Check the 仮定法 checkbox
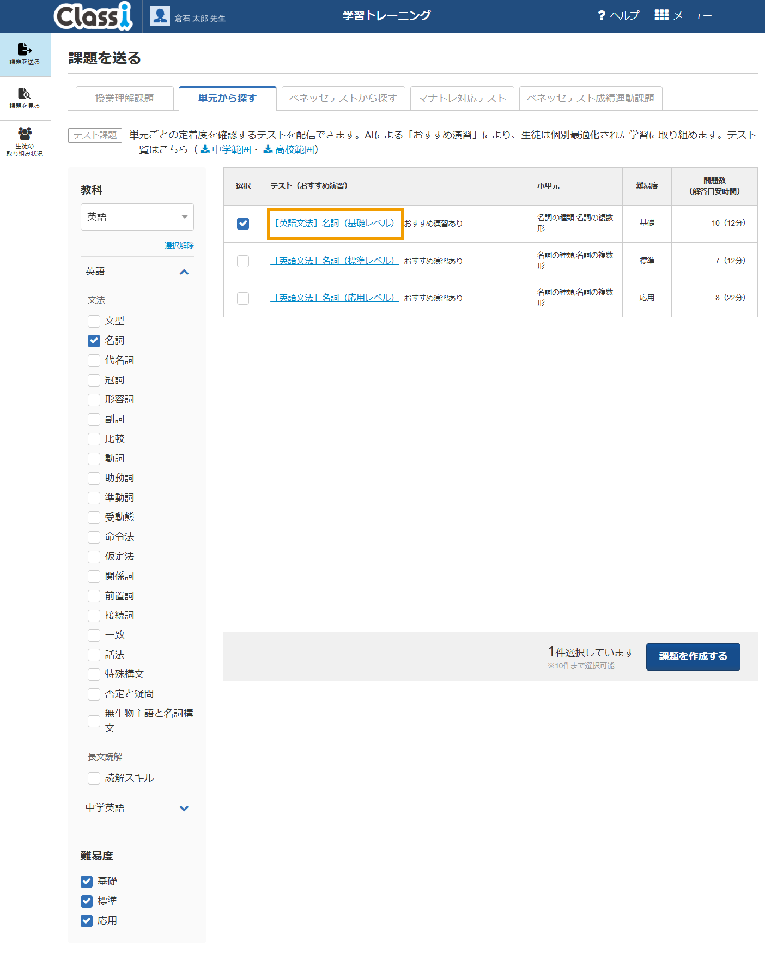The width and height of the screenshot is (765, 953). click(x=94, y=557)
